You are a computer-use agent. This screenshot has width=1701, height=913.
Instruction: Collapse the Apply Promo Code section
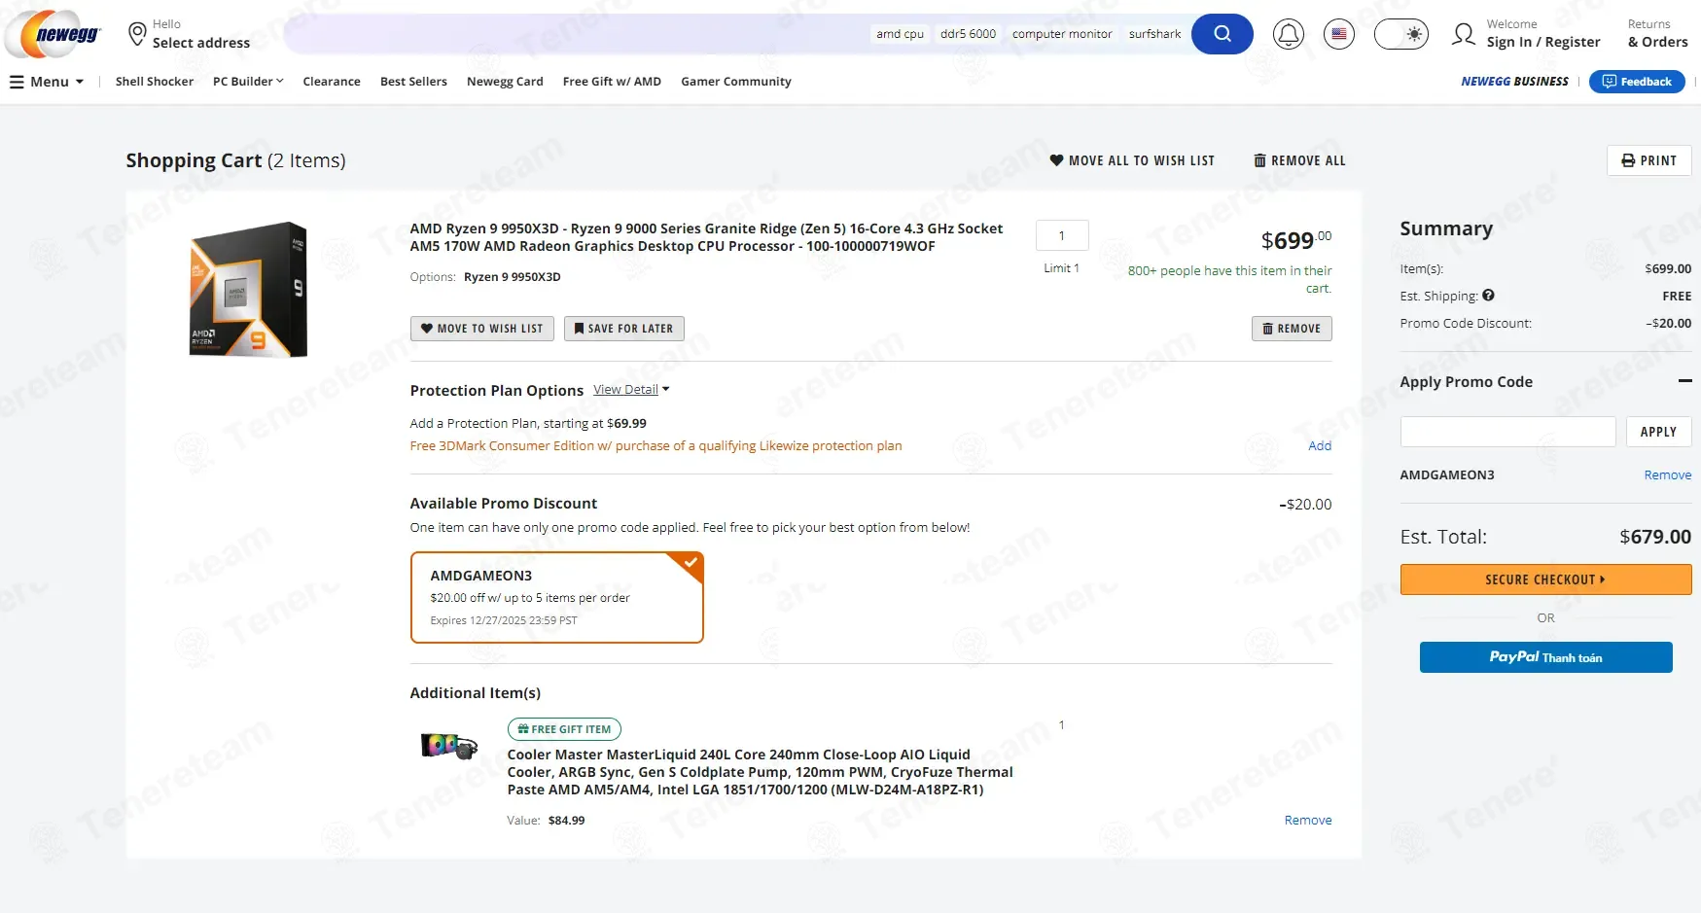(1684, 381)
